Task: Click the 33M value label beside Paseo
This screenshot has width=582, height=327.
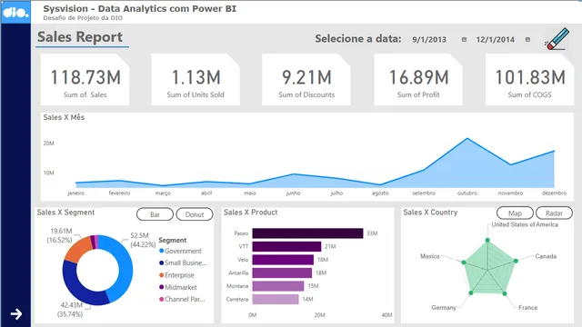Action: 372,233
